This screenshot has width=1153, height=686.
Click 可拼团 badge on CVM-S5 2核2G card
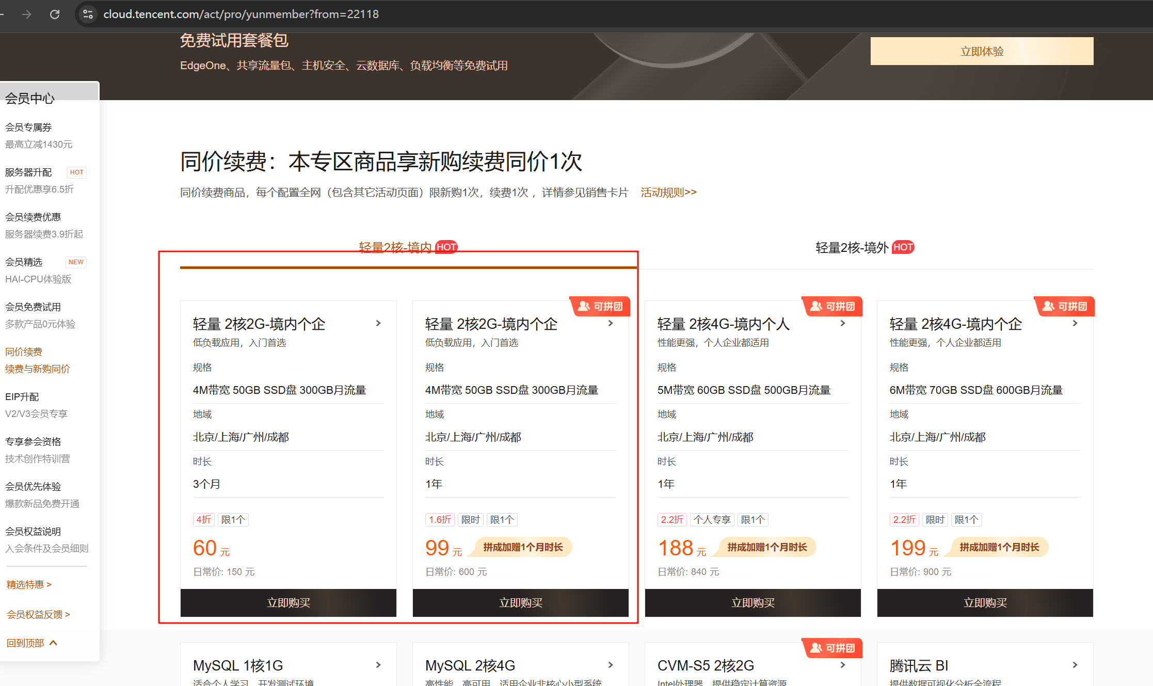(832, 648)
